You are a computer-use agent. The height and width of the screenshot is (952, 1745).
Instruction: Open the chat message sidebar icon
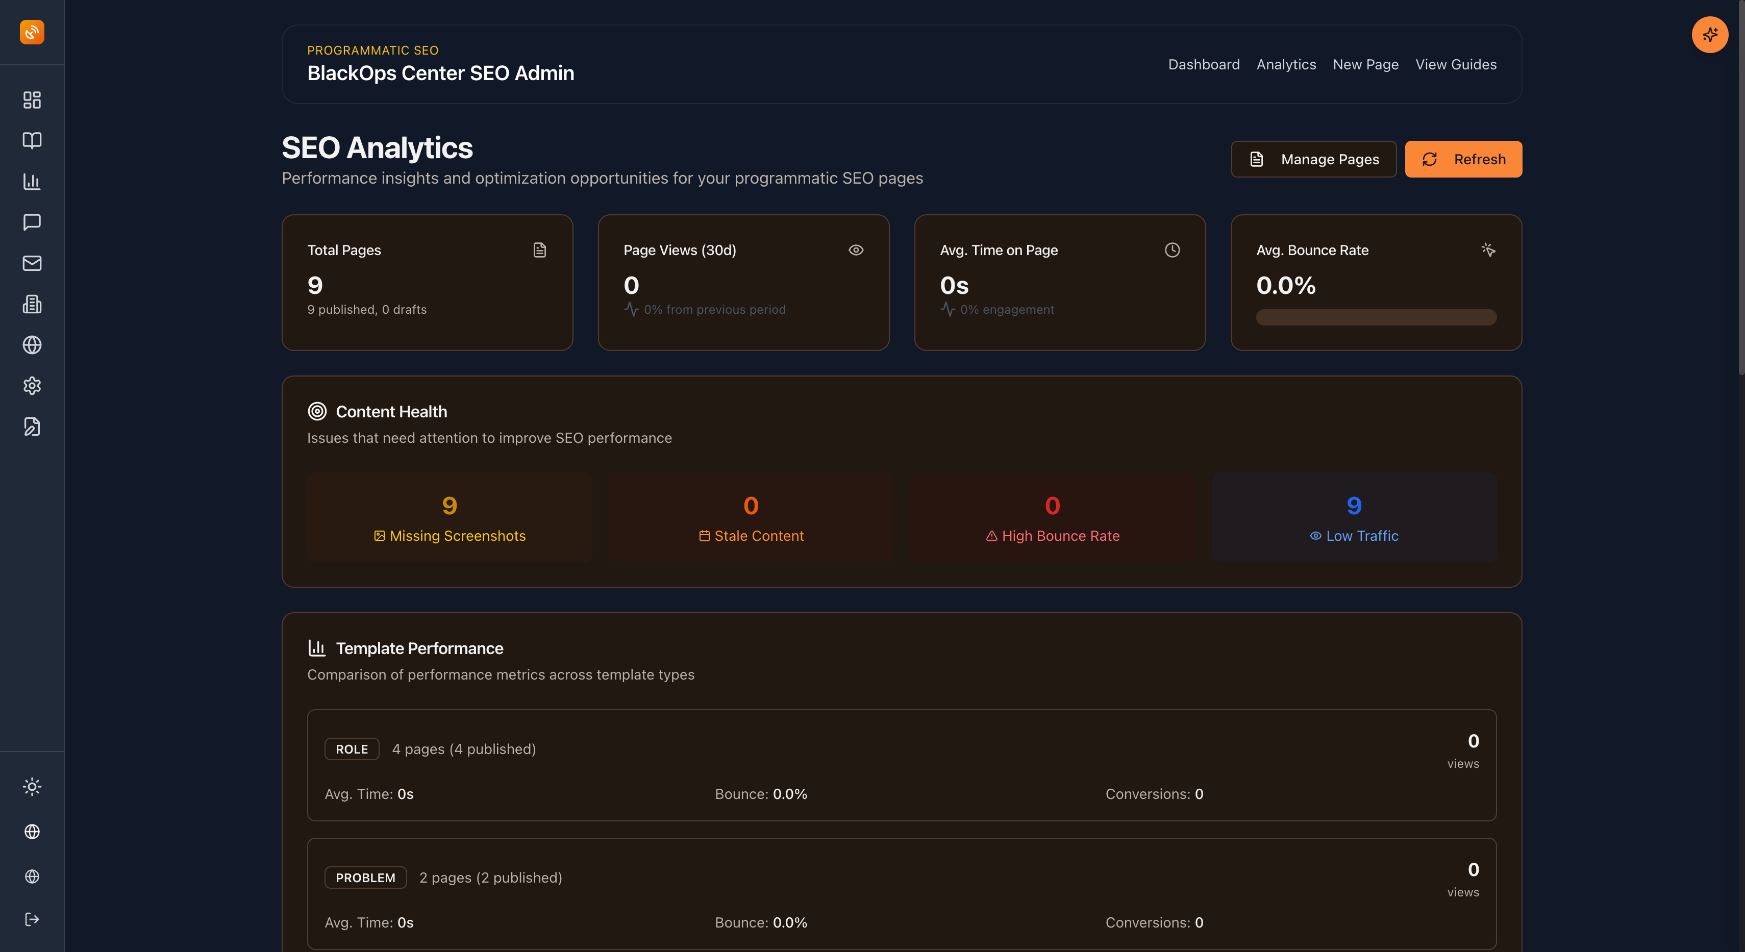tap(32, 222)
